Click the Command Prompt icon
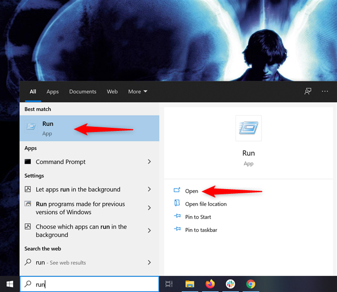The width and height of the screenshot is (337, 292). pos(28,162)
